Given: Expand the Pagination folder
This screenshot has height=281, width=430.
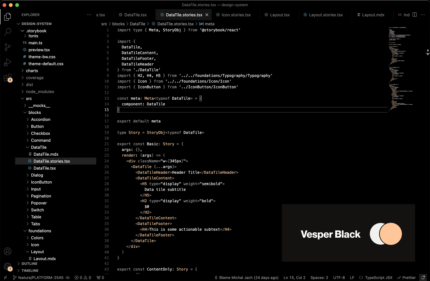Looking at the screenshot, I should click(56, 196).
